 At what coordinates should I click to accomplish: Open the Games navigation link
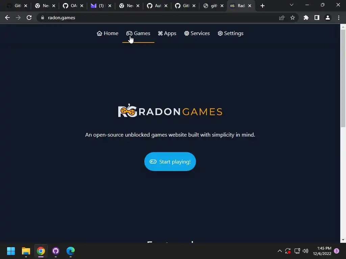coord(138,33)
